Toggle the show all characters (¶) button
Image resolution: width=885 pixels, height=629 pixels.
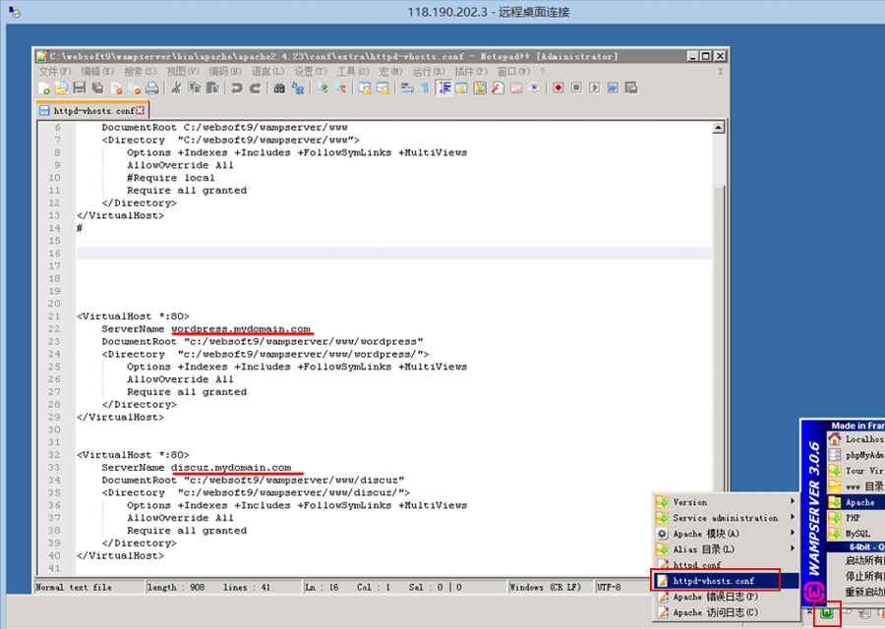click(x=425, y=88)
